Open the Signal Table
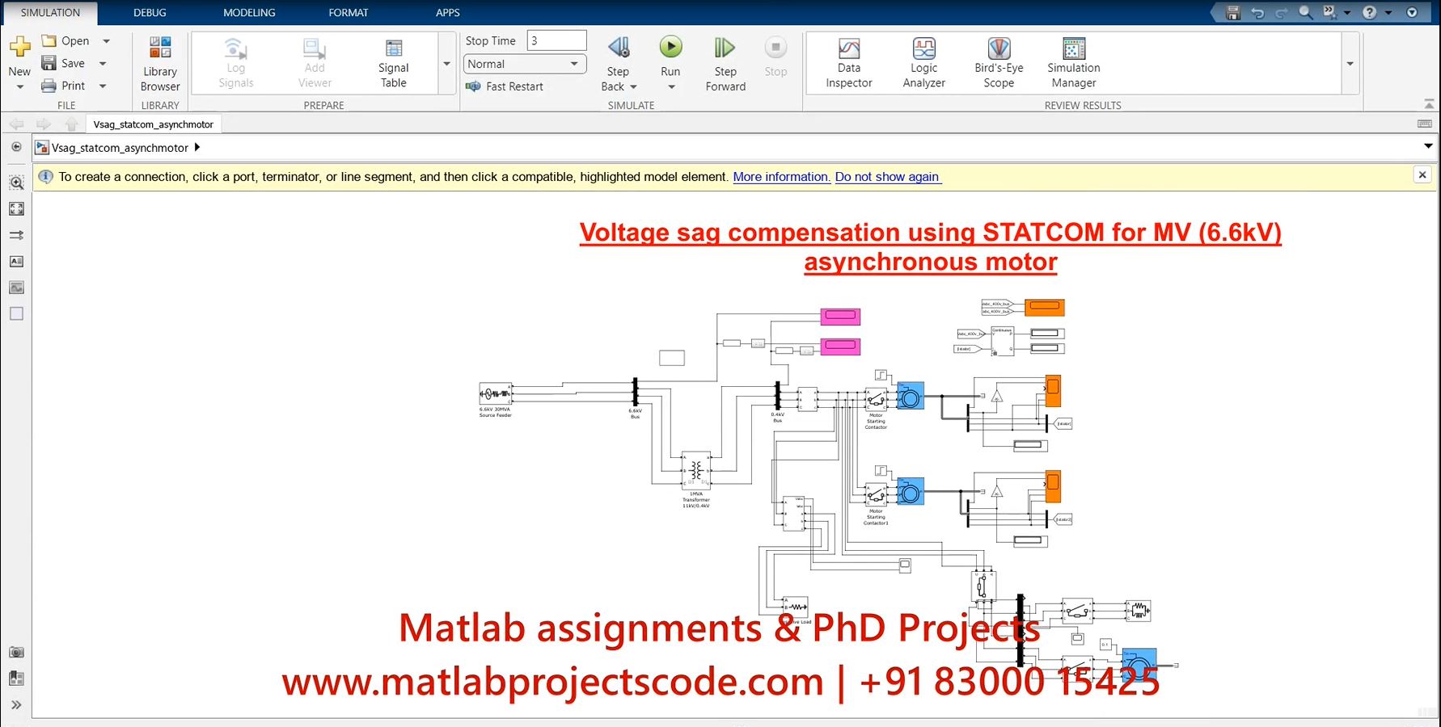Viewport: 1441px width, 727px height. 394,63
